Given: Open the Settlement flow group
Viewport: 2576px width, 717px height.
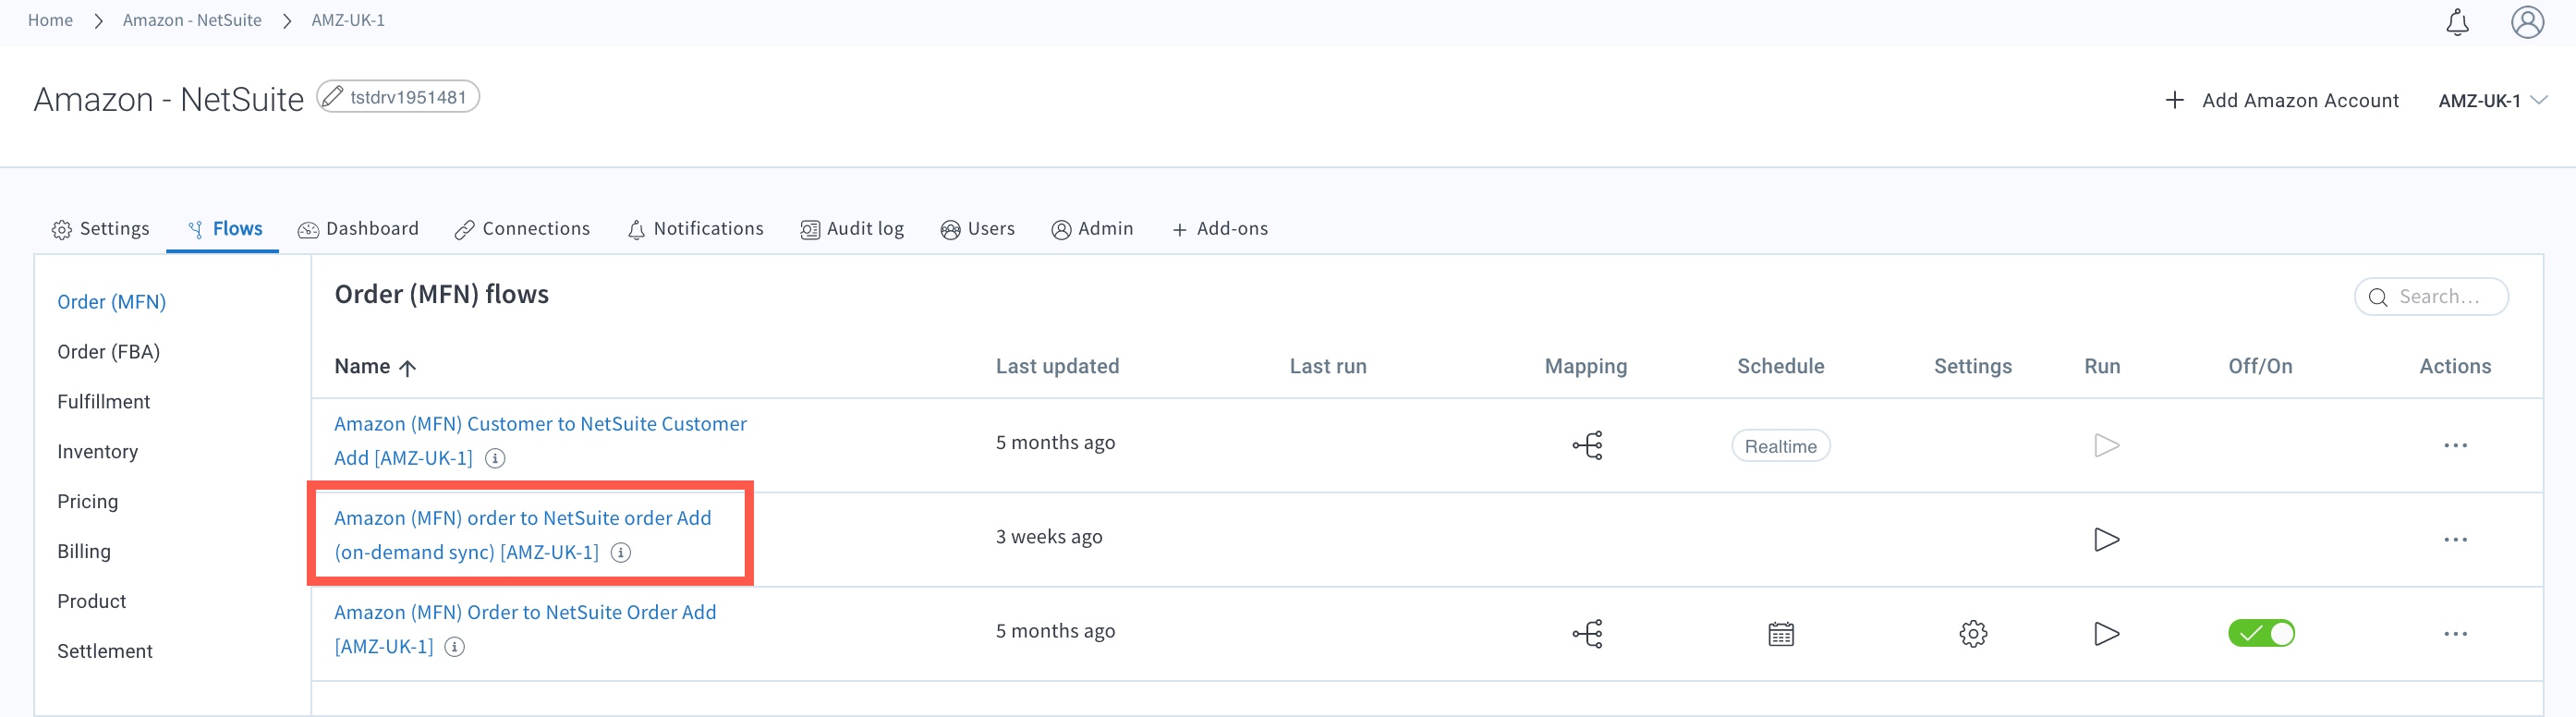Looking at the screenshot, I should click(x=105, y=652).
